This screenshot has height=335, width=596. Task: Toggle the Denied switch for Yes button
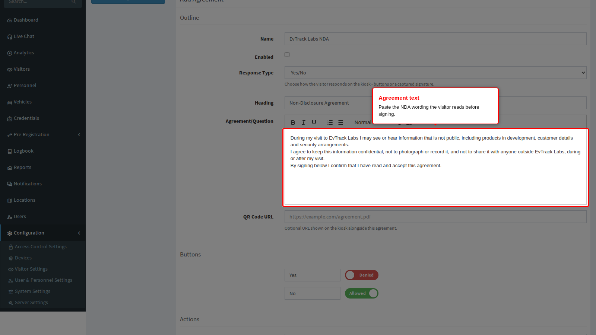(x=362, y=275)
